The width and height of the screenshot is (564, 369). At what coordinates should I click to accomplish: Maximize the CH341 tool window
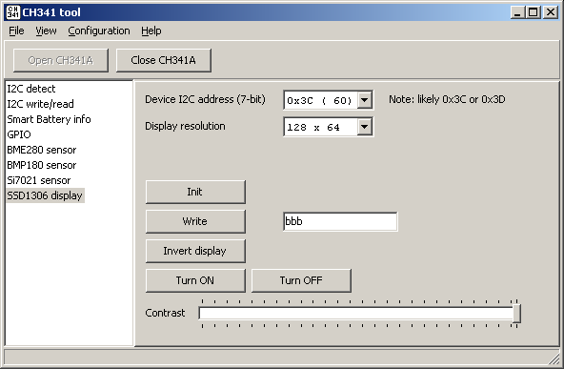coord(533,12)
